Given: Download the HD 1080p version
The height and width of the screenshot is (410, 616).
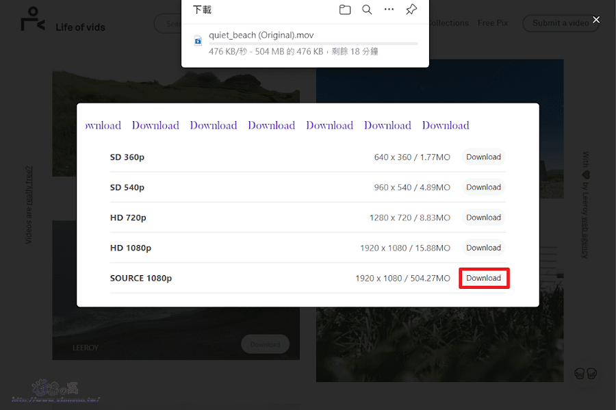Looking at the screenshot, I should (x=484, y=248).
